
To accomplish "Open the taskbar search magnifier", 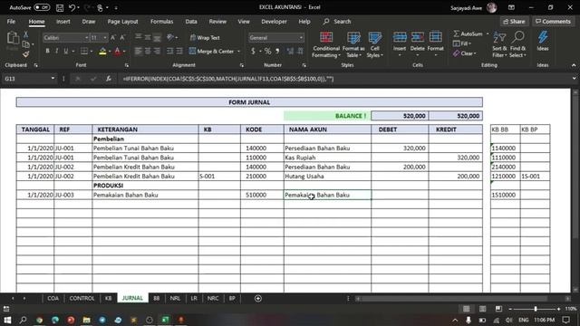I will tap(23, 320).
